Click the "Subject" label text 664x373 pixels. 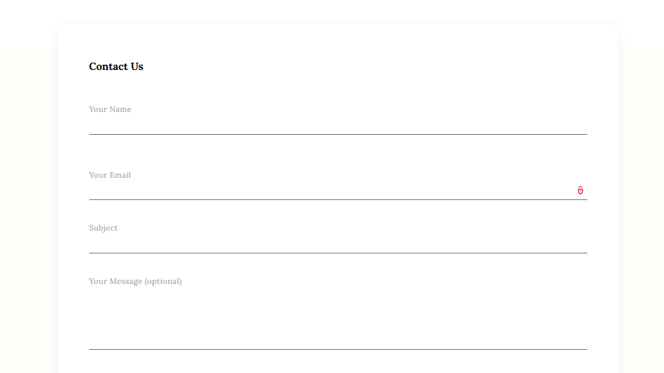click(x=103, y=228)
